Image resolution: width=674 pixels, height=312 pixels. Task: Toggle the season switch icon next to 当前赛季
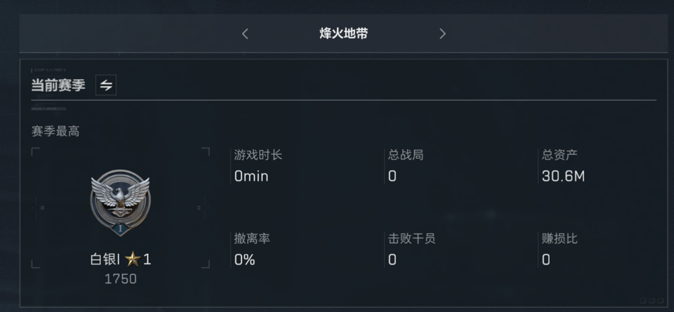[x=106, y=85]
